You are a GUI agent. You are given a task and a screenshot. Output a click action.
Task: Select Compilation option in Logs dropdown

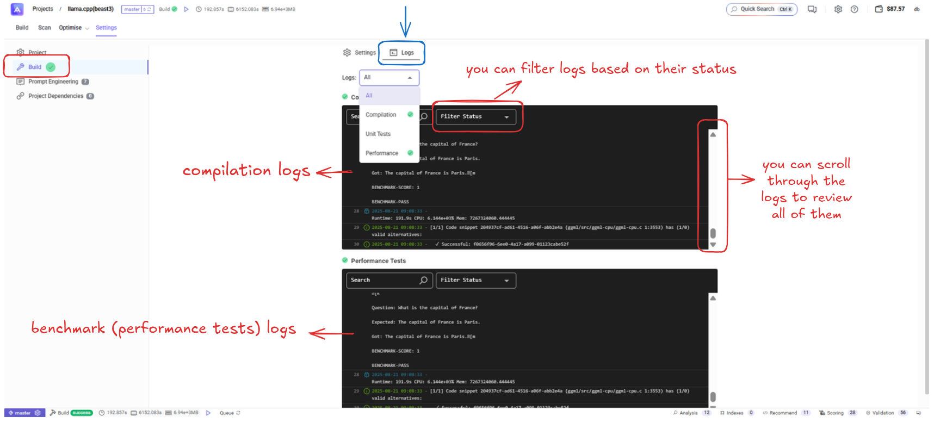point(381,115)
